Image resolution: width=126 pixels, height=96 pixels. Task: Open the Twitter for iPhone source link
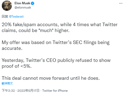pyautogui.click(x=55, y=91)
